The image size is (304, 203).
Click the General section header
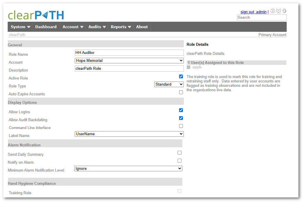(96, 44)
